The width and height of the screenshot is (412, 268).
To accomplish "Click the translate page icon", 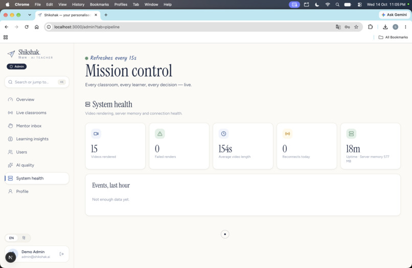I will coord(338,27).
